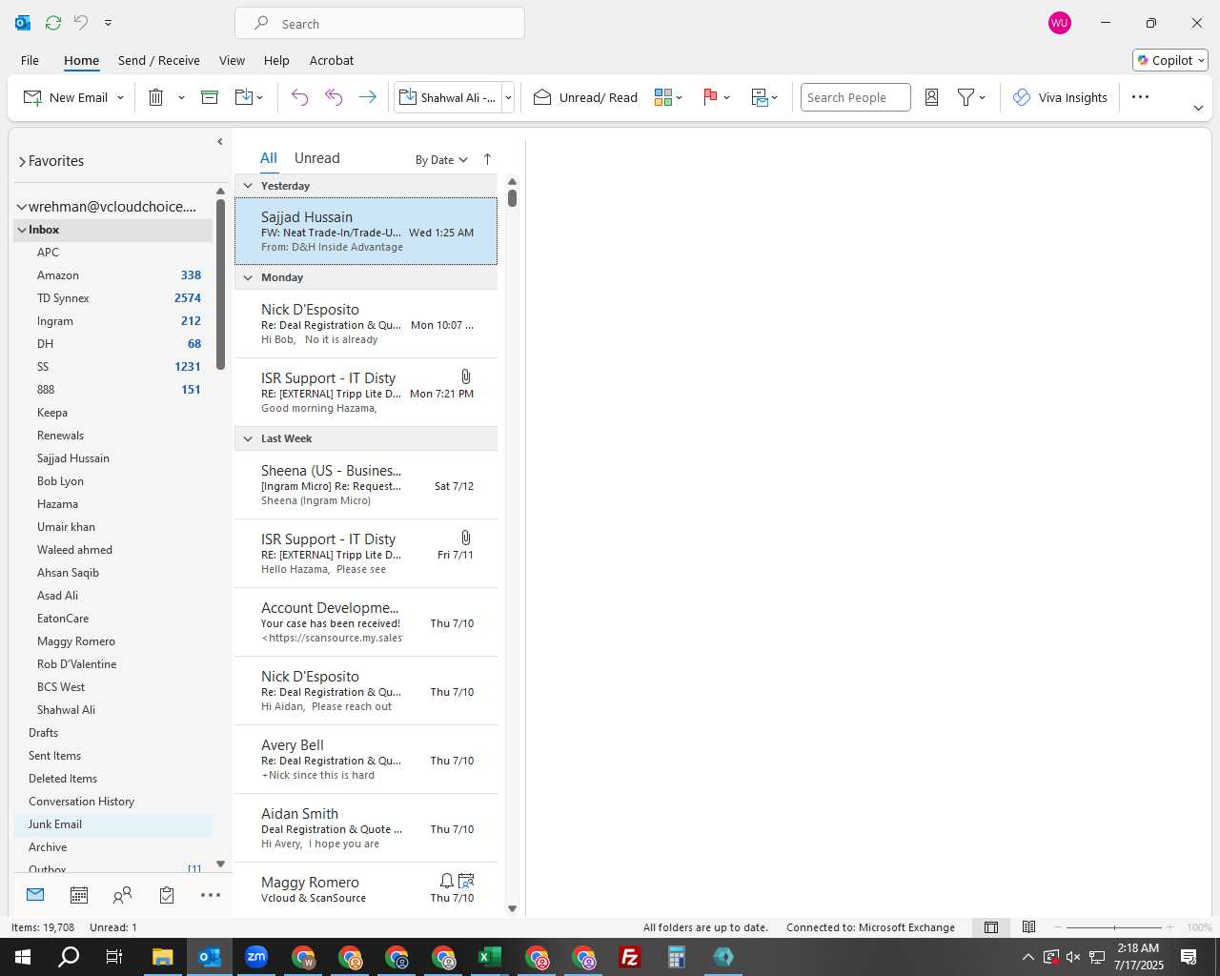Collapse the folder pane arrow
The image size is (1220, 976).
pos(220,142)
